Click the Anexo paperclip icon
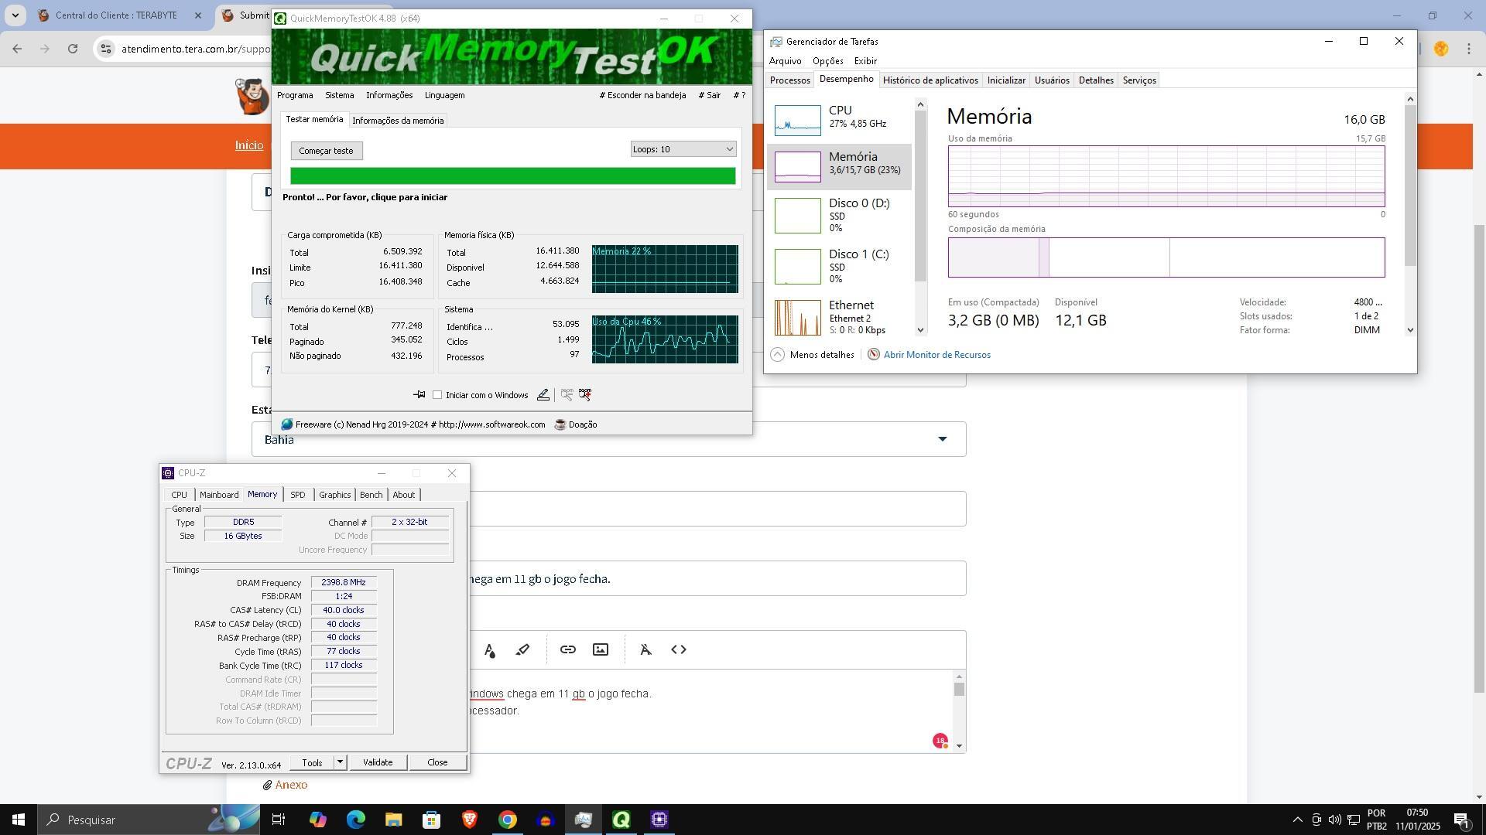 (267, 786)
